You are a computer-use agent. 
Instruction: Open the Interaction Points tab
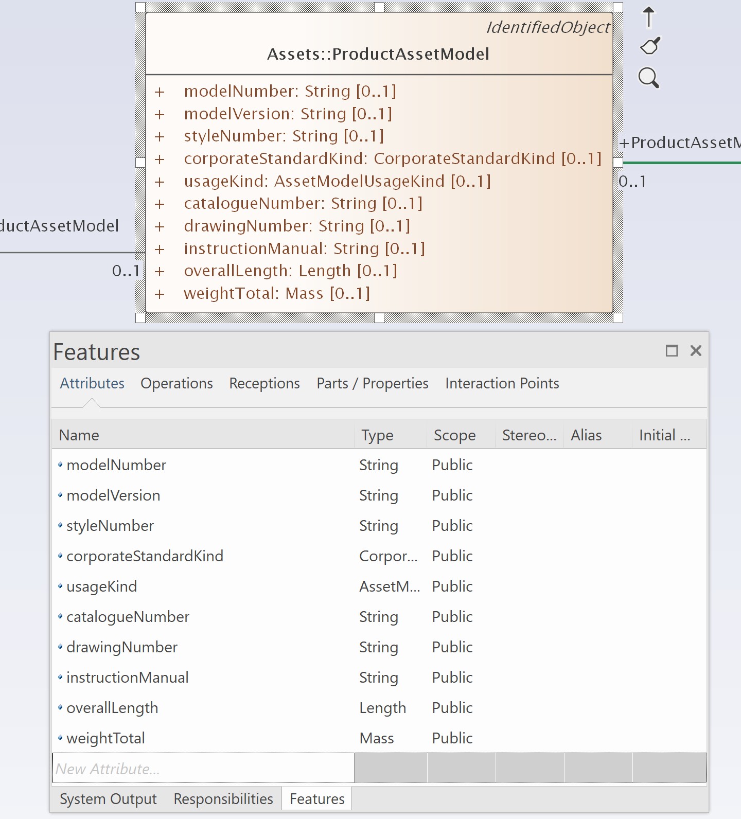(502, 383)
